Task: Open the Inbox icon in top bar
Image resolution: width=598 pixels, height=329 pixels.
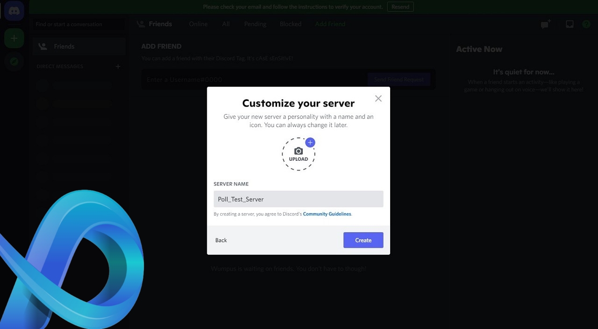Action: [570, 24]
